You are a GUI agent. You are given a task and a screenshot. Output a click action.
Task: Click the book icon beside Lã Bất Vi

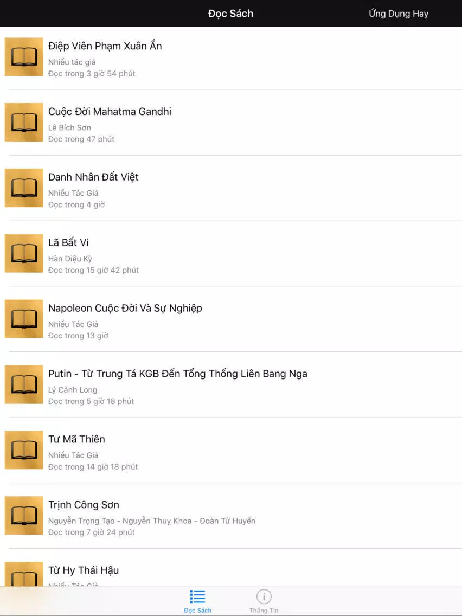click(24, 253)
